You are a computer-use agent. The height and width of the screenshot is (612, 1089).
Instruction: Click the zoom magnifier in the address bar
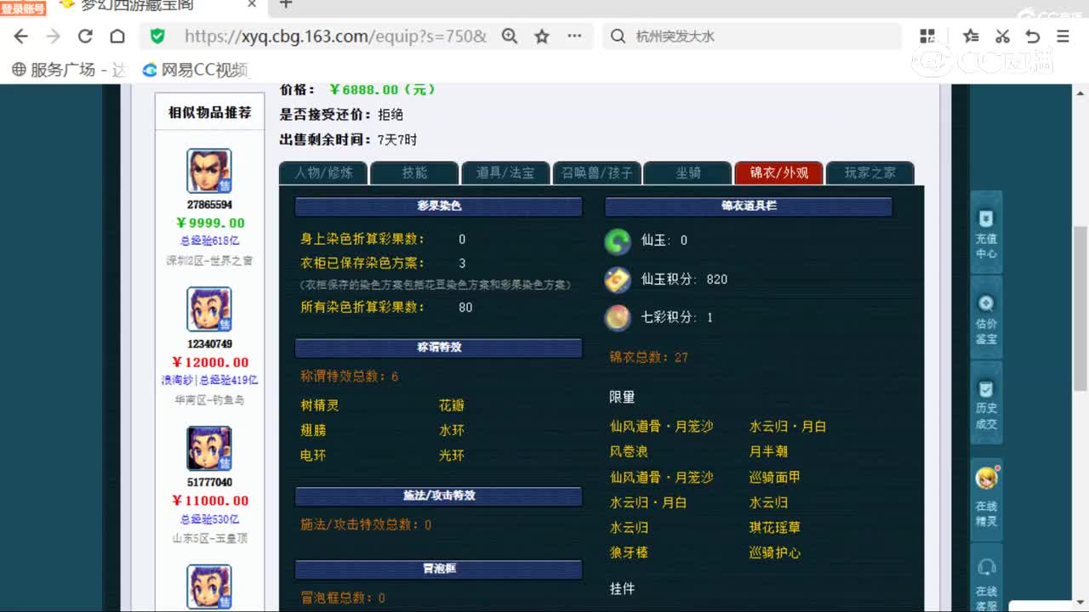tap(509, 37)
